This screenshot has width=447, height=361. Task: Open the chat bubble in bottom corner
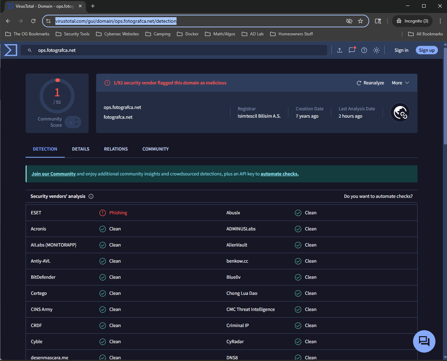click(424, 341)
